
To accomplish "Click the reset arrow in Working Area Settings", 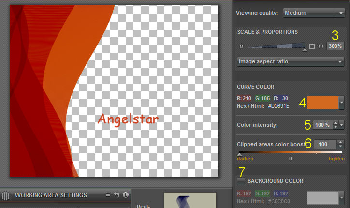I will [x=117, y=195].
